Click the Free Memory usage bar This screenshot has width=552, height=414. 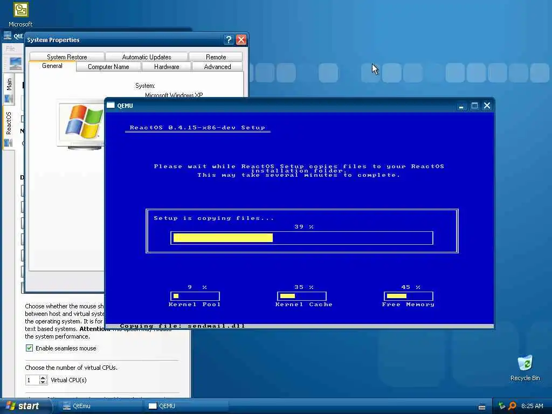coord(409,296)
